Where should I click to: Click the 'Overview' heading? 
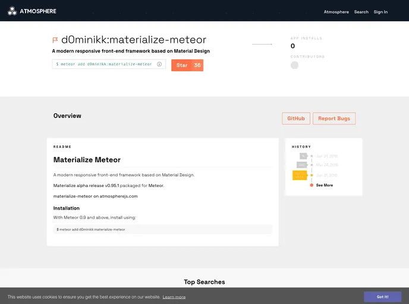click(67, 116)
